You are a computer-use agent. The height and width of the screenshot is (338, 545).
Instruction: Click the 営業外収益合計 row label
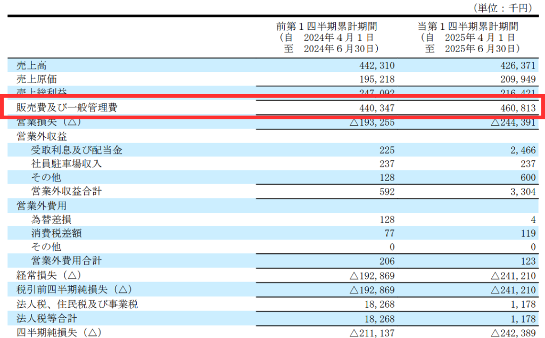pyautogui.click(x=67, y=192)
